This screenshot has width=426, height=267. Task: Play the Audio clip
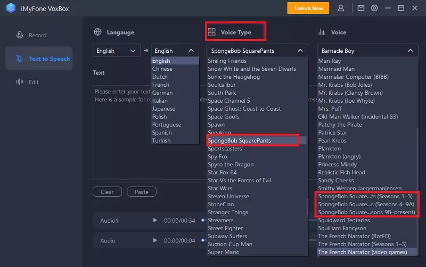[x=155, y=240]
